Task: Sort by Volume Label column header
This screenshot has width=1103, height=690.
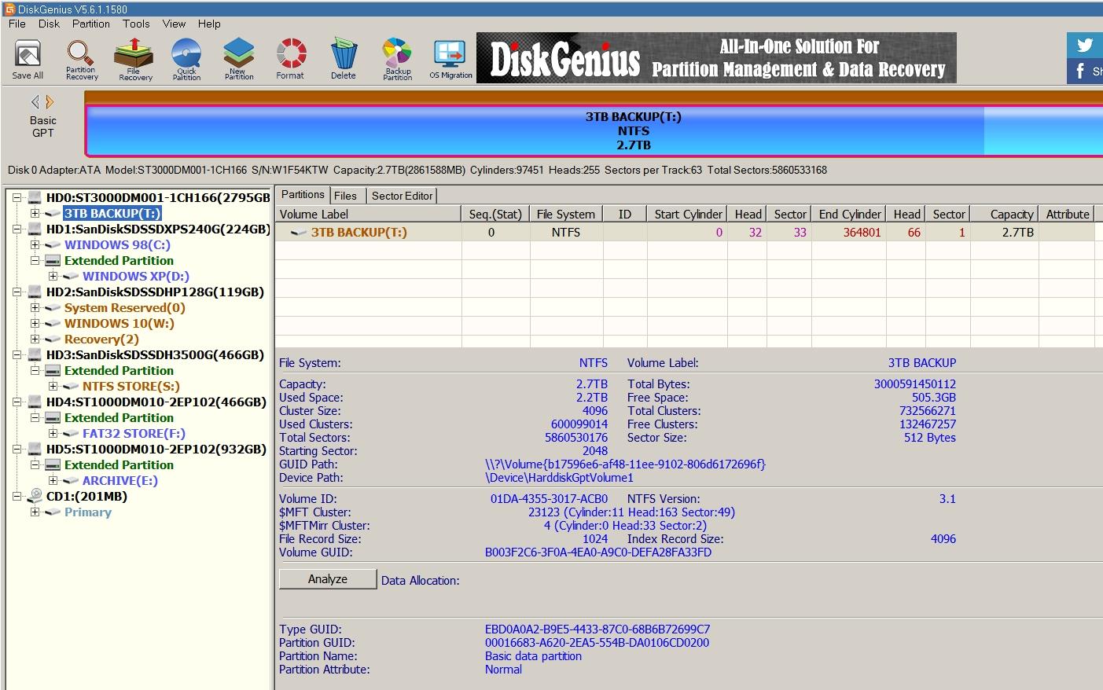Action: click(369, 214)
